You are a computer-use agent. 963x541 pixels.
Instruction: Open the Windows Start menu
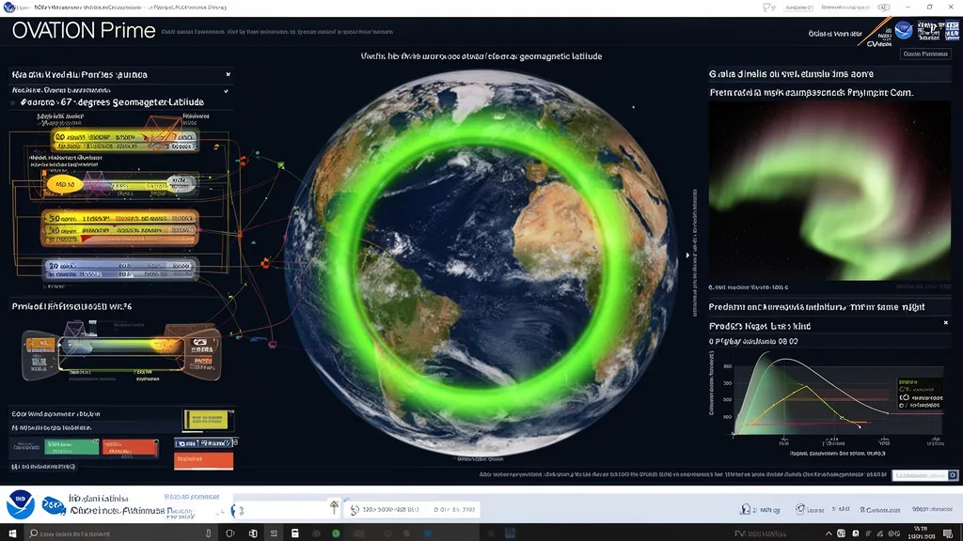pyautogui.click(x=12, y=533)
